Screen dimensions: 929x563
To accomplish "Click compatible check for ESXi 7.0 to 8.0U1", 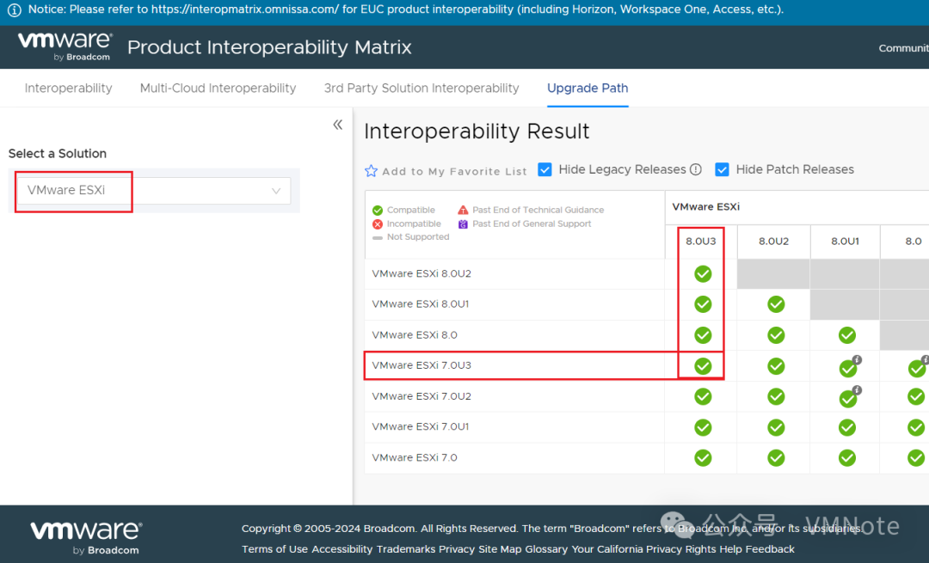I will point(847,457).
